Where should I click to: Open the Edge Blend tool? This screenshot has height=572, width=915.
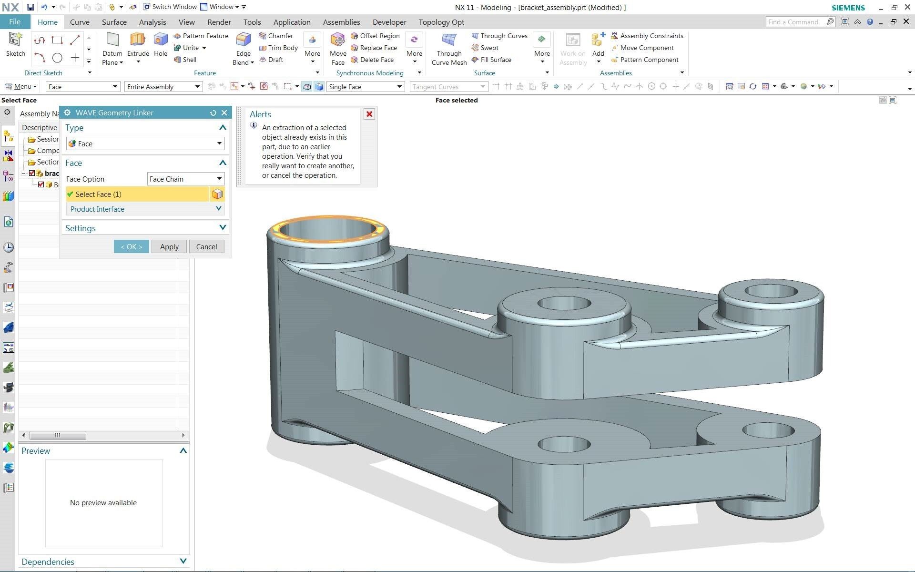(x=243, y=40)
